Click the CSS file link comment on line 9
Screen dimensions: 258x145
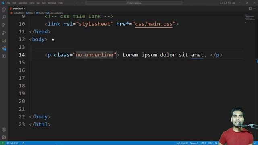pos(79,16)
